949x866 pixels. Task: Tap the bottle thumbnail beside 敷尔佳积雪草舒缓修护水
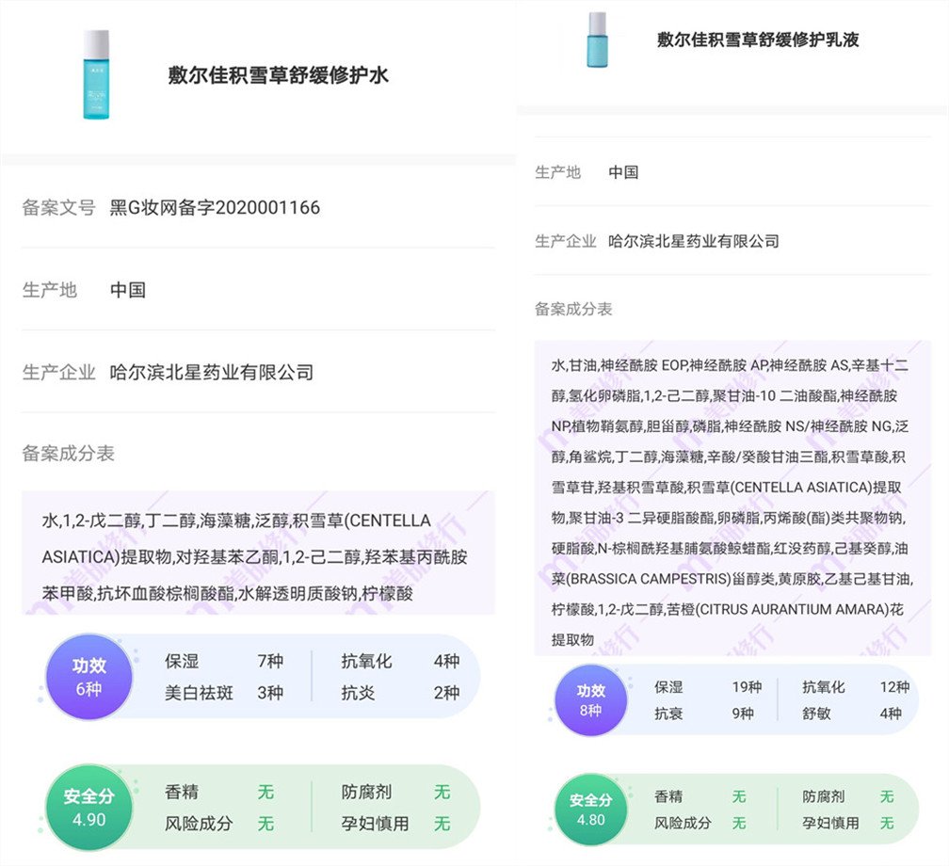coord(96,74)
